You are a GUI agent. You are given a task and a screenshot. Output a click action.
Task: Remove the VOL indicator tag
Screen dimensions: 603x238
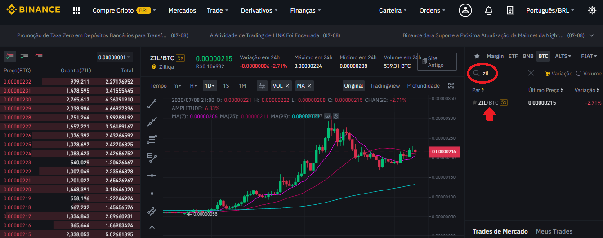[288, 85]
